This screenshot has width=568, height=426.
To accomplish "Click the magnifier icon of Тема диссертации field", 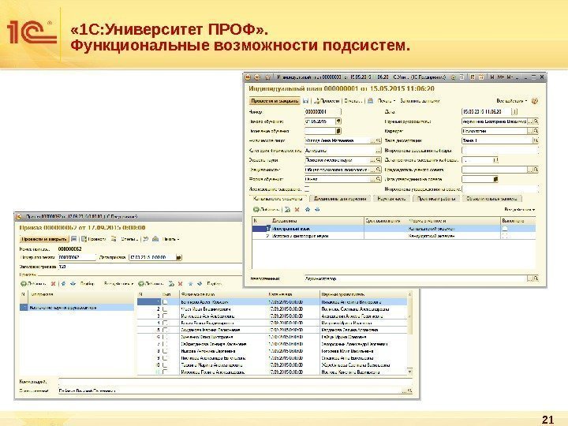I will (x=536, y=140).
